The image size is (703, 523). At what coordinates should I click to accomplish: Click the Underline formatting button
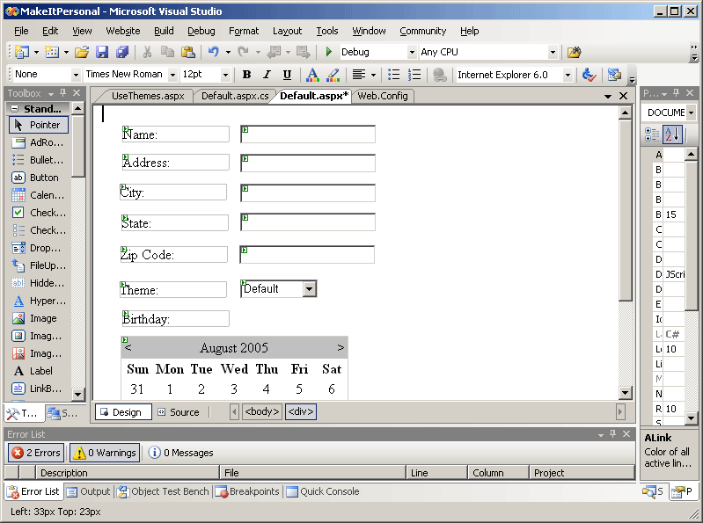tap(287, 75)
